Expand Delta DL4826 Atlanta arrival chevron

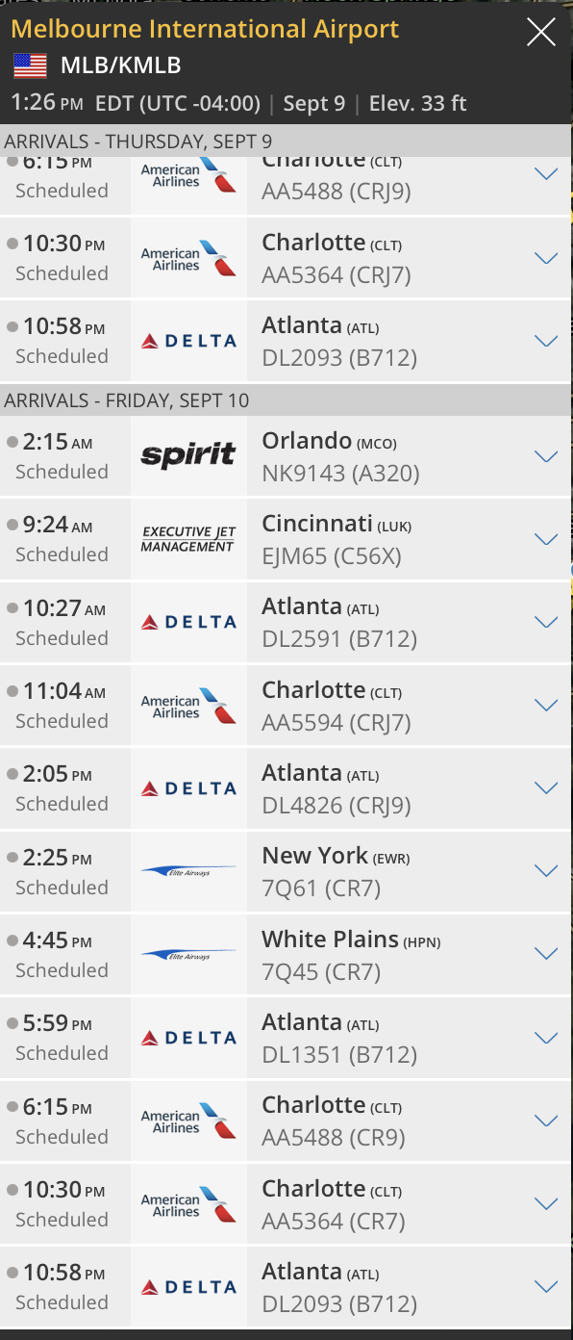[x=546, y=788]
